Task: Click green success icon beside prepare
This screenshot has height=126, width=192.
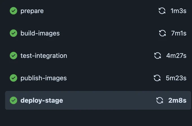Action: click(x=14, y=11)
